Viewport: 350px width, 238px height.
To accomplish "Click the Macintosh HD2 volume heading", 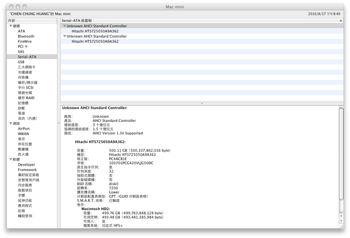I will click(x=96, y=209).
